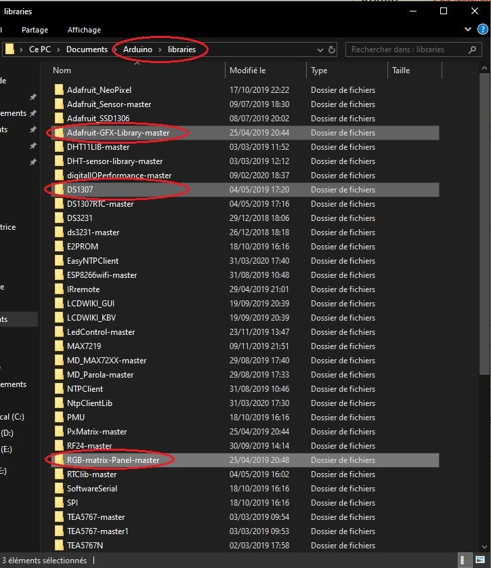Select DS1307RTC-master folder icon
491x568 pixels.
[x=59, y=203]
